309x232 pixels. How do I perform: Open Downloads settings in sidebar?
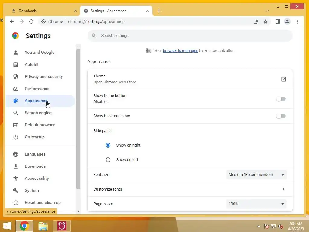tap(40, 166)
